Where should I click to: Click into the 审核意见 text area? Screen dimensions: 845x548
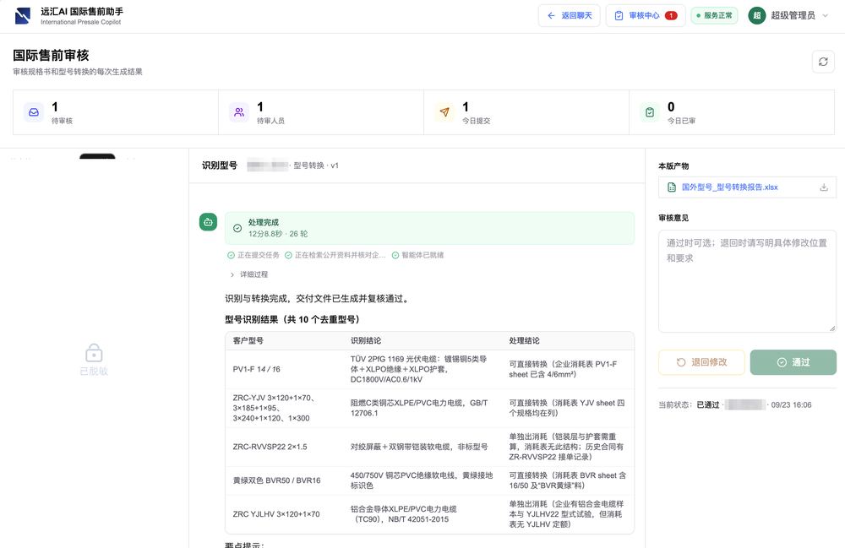coord(748,281)
